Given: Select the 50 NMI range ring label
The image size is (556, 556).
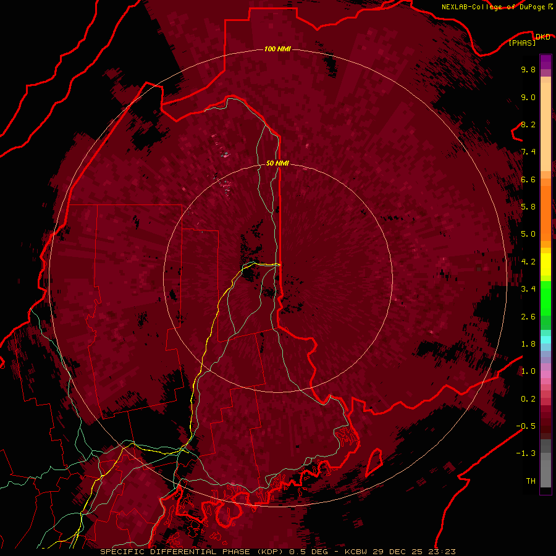Looking at the screenshot, I should [277, 163].
